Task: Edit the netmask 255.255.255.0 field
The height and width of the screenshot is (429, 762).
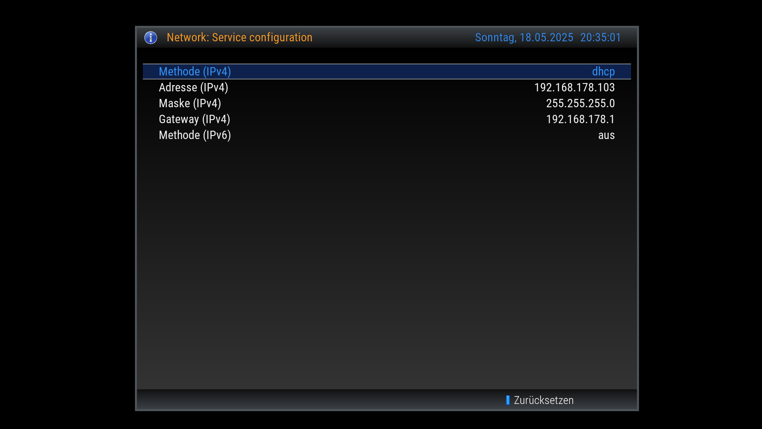Action: coord(580,103)
